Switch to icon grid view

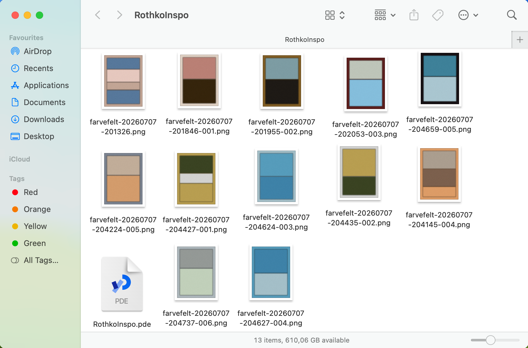(x=330, y=15)
